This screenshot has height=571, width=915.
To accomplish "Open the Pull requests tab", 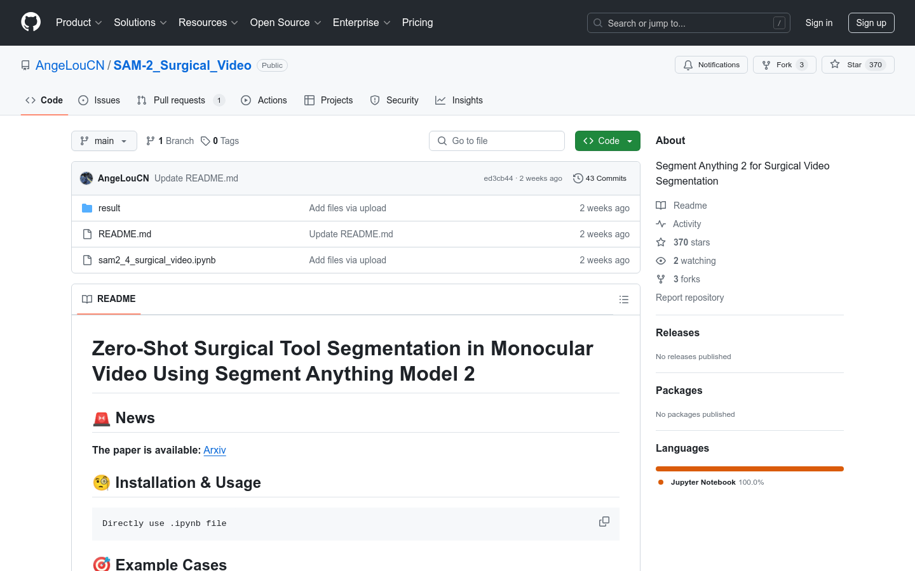I will pyautogui.click(x=180, y=100).
